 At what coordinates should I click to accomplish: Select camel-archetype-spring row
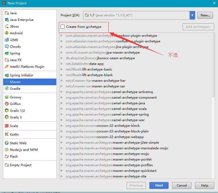point(136,114)
